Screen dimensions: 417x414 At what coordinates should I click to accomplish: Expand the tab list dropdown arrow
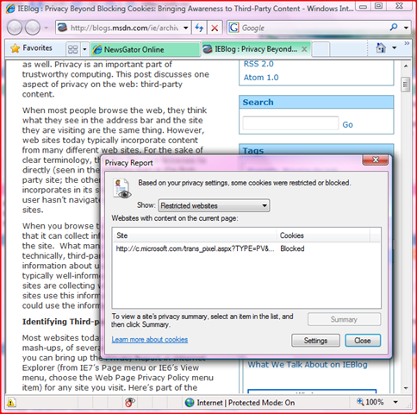[x=84, y=49]
